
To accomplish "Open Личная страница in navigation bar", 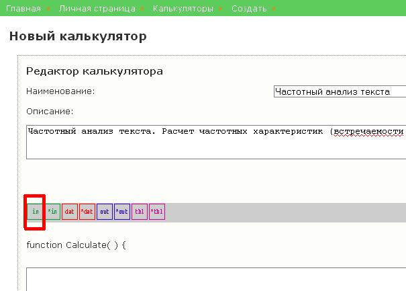I will (97, 9).
